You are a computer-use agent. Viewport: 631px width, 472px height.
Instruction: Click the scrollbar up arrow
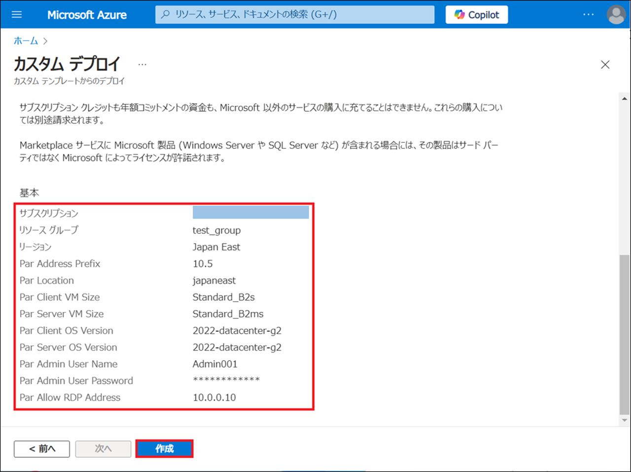tap(625, 98)
